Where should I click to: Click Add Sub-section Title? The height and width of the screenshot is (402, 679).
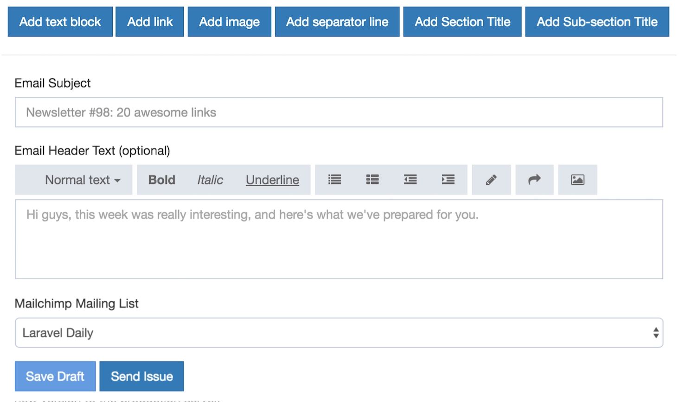coord(597,22)
